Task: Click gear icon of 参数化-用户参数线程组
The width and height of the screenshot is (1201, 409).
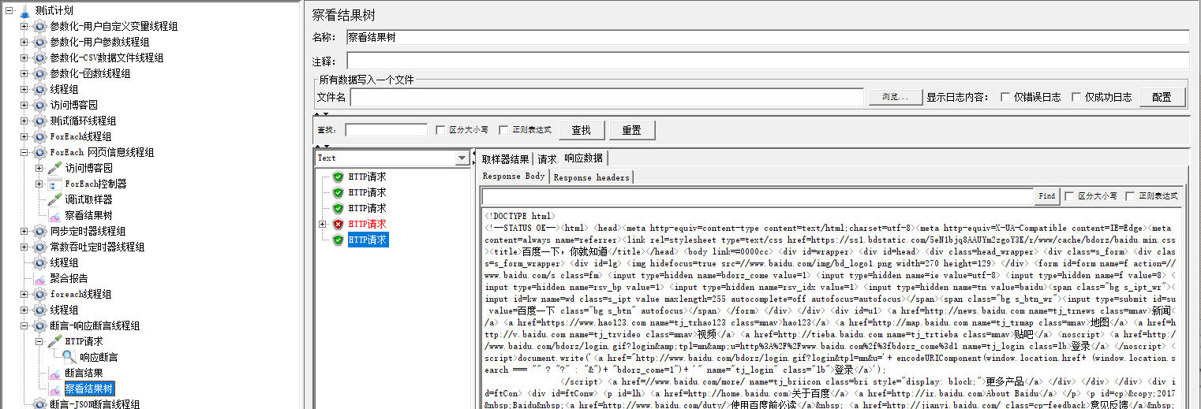Action: coord(39,42)
